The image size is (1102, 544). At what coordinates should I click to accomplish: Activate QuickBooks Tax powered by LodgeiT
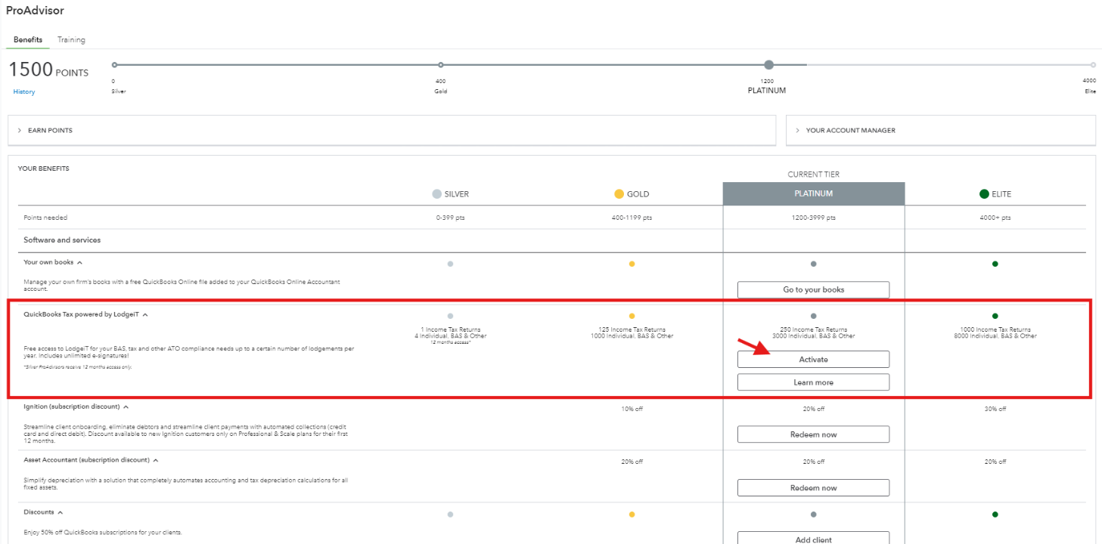click(813, 359)
